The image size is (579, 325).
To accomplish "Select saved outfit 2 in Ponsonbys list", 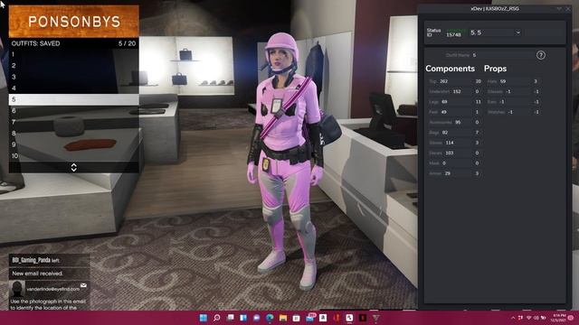I will [74, 66].
